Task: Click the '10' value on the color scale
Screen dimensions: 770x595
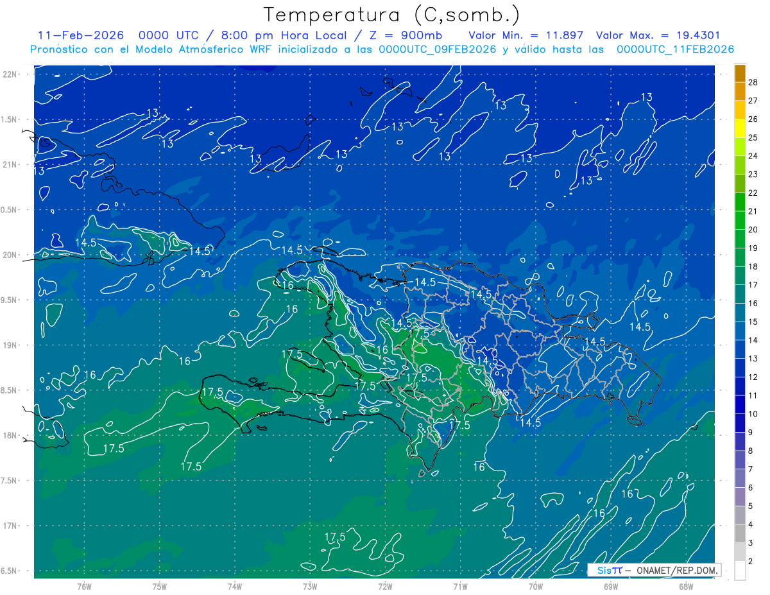Action: click(753, 414)
